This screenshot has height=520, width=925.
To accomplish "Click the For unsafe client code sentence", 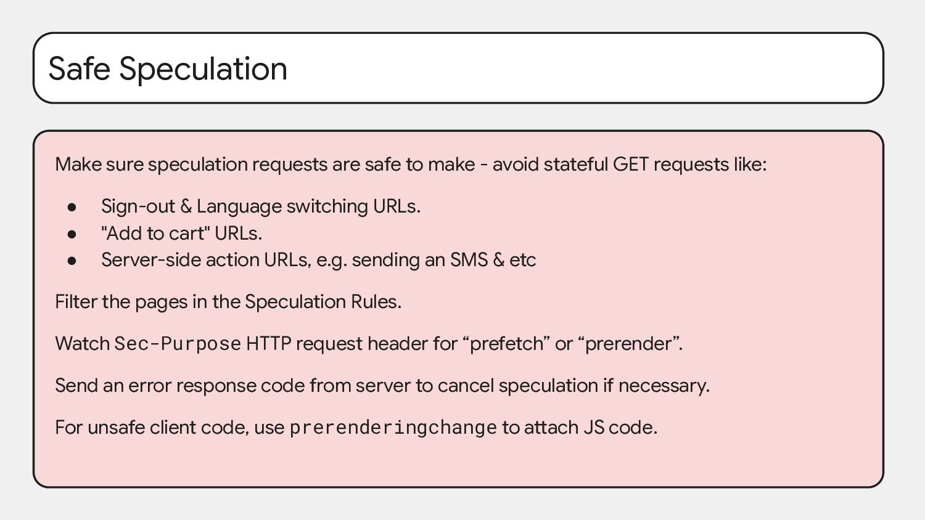I will pyautogui.click(x=356, y=428).
